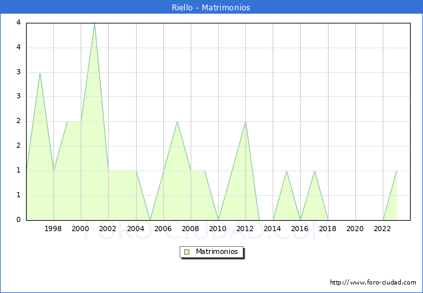This screenshot has height=293, width=423.
Task: Click the 2017 peak data point
Action: click(x=314, y=171)
